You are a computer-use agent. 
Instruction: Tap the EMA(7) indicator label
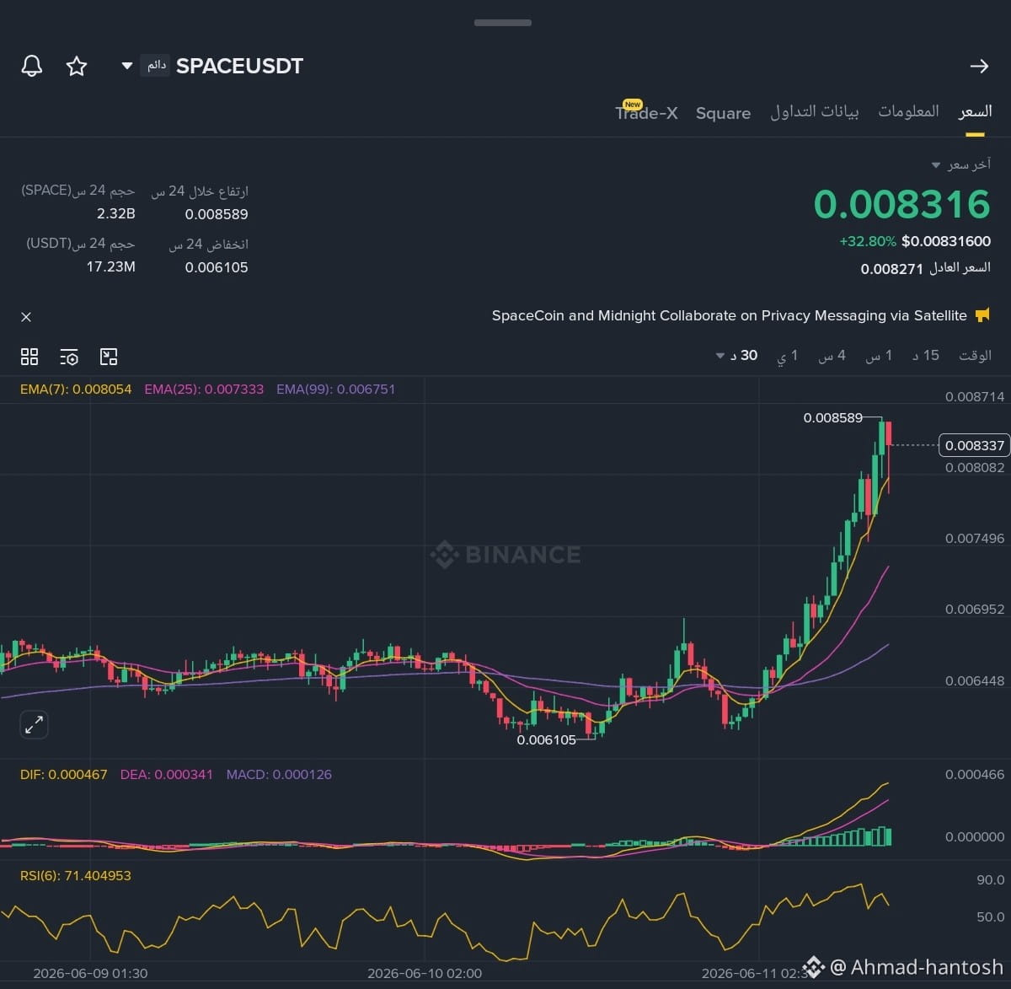[x=76, y=390]
